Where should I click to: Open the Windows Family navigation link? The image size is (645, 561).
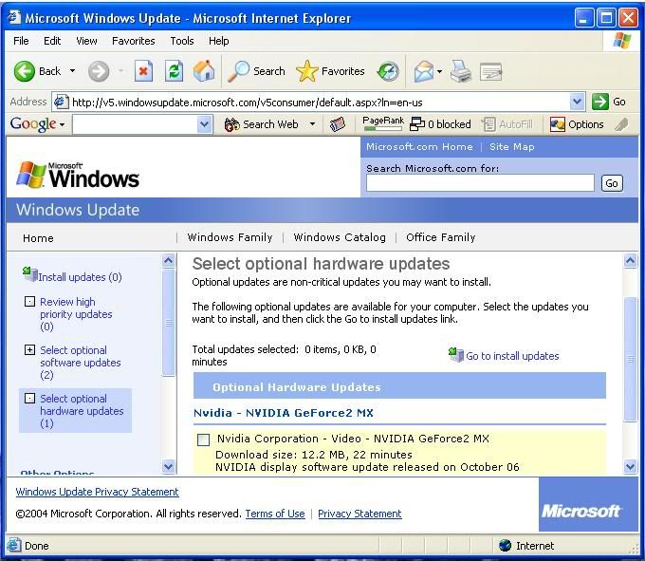tap(230, 237)
